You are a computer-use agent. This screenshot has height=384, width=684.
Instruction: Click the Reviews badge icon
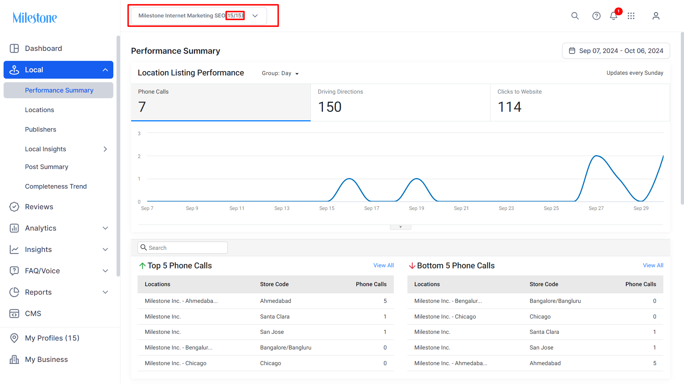pyautogui.click(x=14, y=207)
